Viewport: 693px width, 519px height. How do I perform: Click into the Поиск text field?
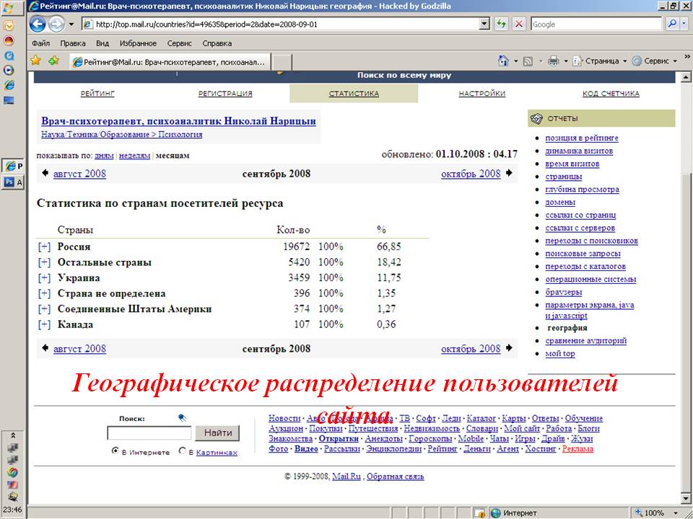pyautogui.click(x=149, y=433)
